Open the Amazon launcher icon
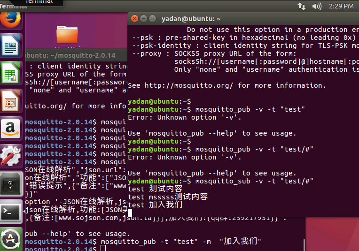The image size is (359, 251). [x=10, y=129]
